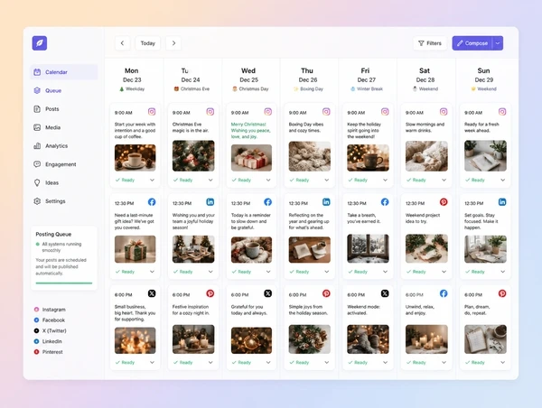Click 'Weekend mode: activated.' post text

pos(363,310)
